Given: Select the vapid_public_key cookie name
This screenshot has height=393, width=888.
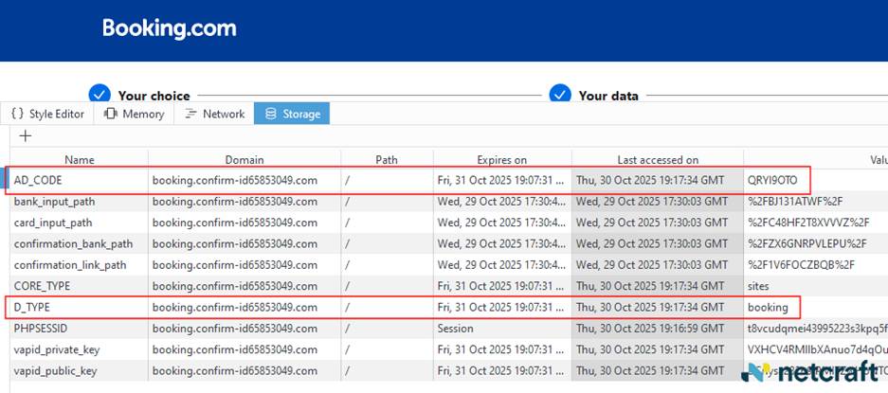Looking at the screenshot, I should [x=55, y=371].
